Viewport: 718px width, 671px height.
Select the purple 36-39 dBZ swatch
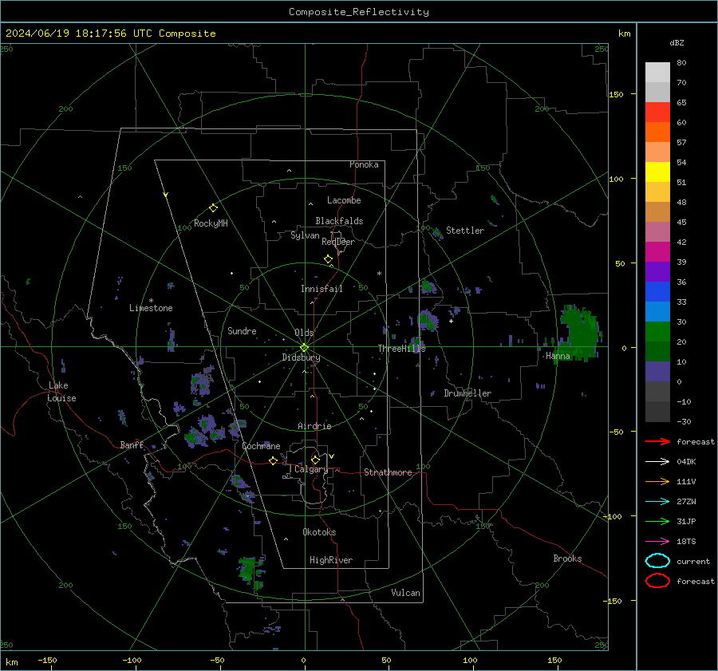coord(657,272)
